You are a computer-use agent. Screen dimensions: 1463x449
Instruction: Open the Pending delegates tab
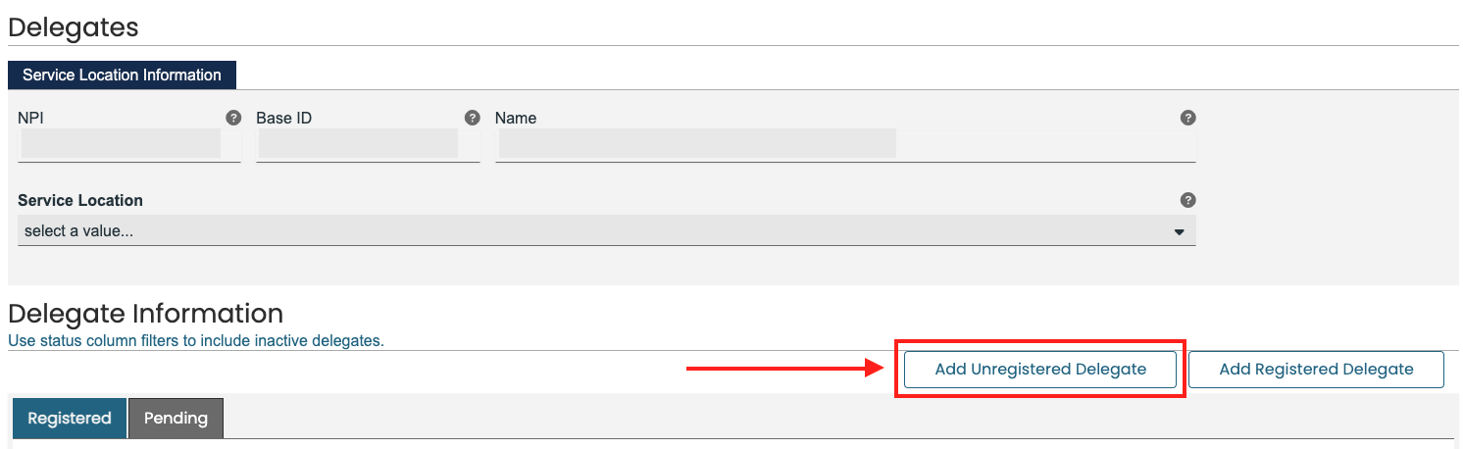(176, 419)
